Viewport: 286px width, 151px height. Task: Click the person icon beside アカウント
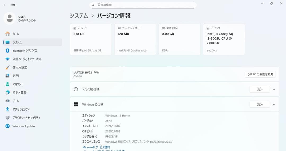(x=7, y=84)
